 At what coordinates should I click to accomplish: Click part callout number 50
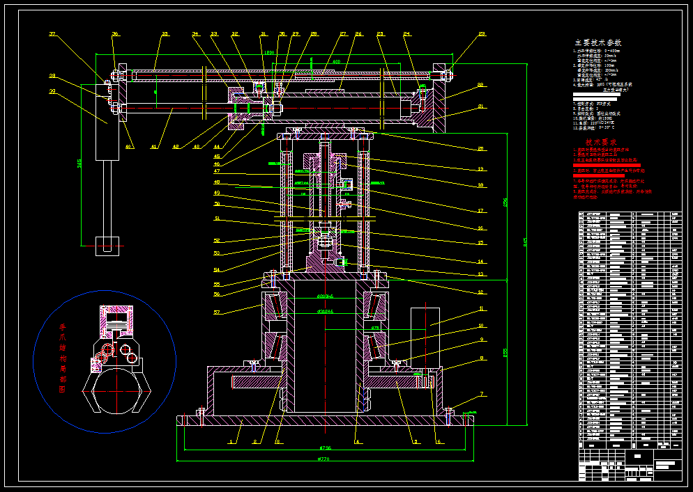217,203
